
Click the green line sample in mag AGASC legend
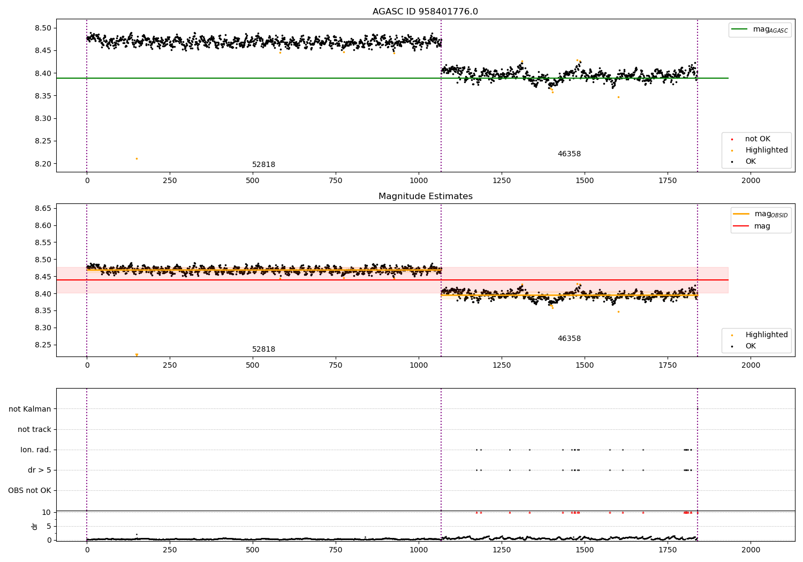pyautogui.click(x=739, y=29)
